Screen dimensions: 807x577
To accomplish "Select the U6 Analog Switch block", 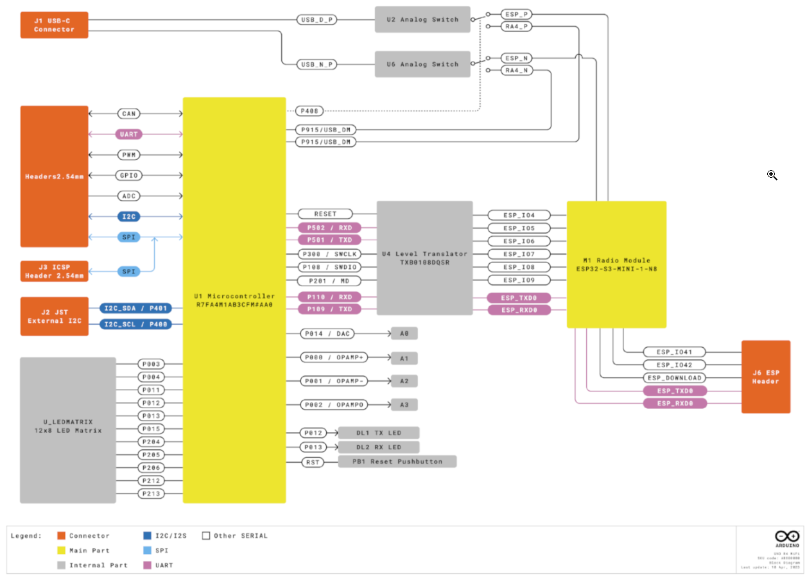I will tap(422, 64).
